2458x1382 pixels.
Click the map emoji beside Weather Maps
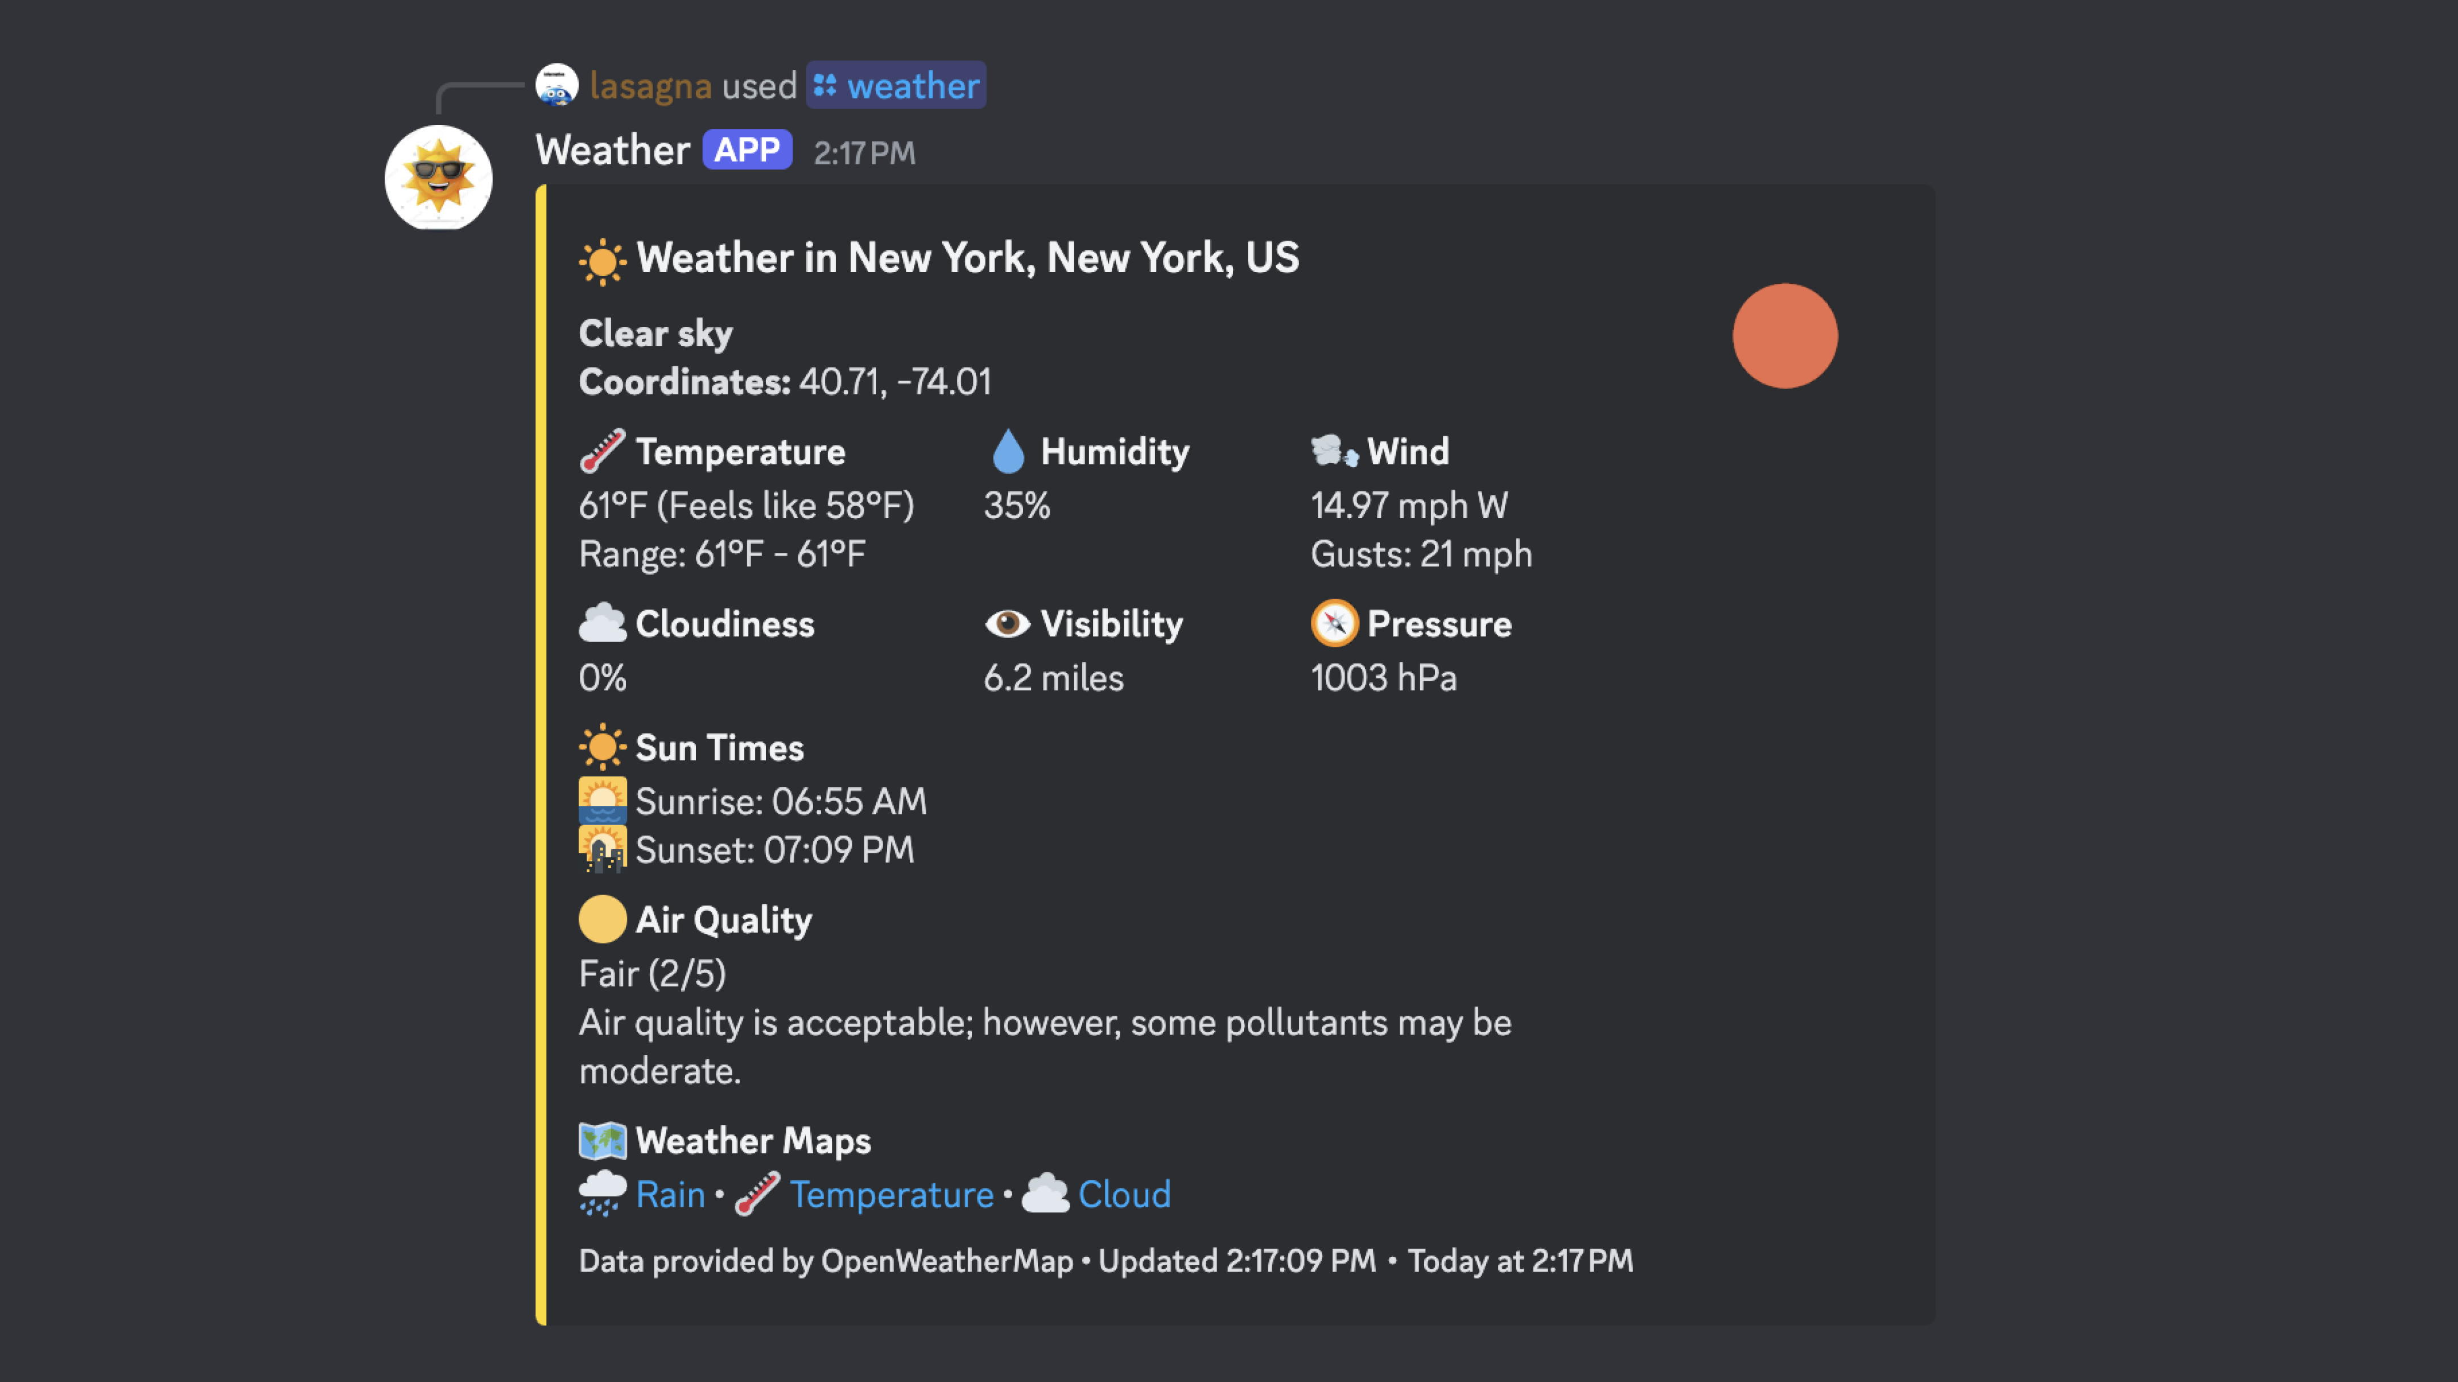(x=602, y=1141)
